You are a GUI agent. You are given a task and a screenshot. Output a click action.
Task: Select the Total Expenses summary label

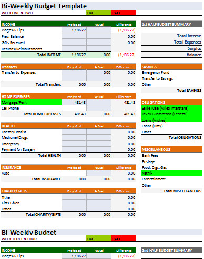187,42
